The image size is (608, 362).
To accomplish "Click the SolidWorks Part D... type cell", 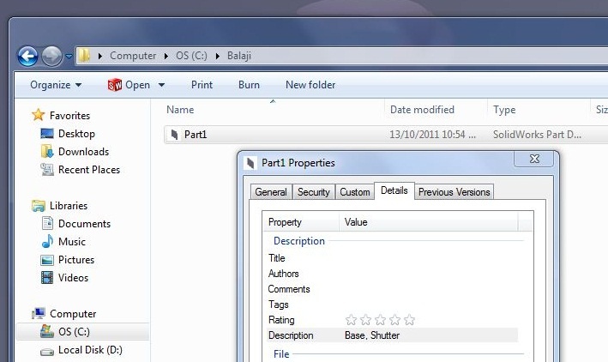I will pos(537,135).
